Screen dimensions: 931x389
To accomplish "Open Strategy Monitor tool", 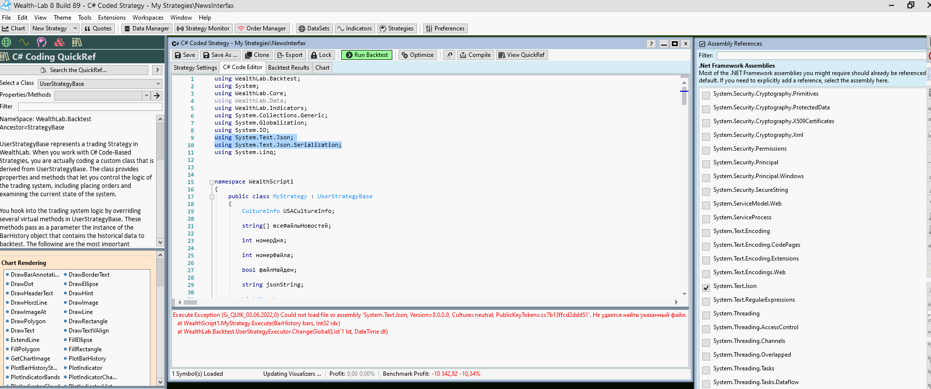I will tap(203, 28).
